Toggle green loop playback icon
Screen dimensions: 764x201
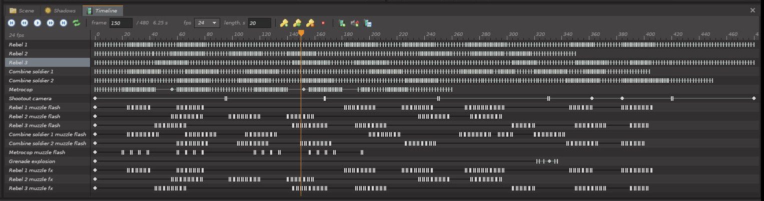click(x=77, y=23)
